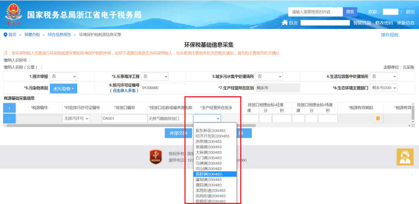
Task: Click the horizontal table scrollbar
Action: pos(132,126)
